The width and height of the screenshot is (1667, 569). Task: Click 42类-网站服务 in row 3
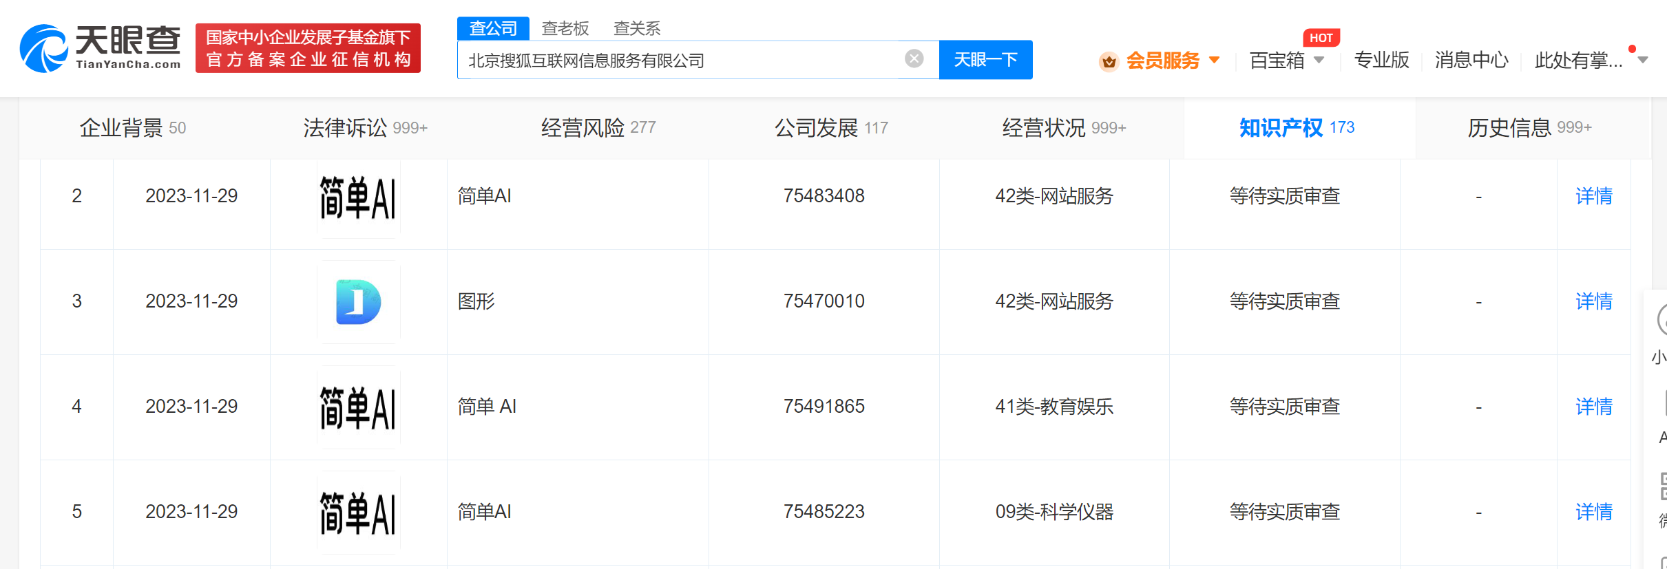click(1054, 301)
